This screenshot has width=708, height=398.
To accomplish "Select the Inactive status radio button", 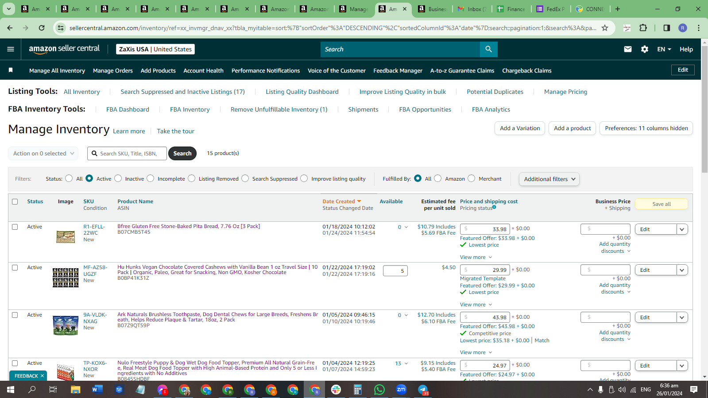I will pos(118,178).
